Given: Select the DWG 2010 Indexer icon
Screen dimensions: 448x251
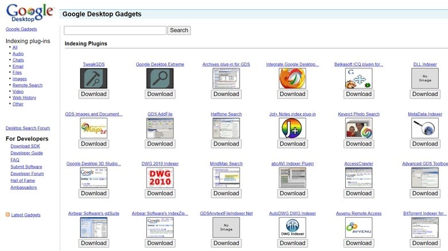Looking at the screenshot, I should (x=160, y=178).
